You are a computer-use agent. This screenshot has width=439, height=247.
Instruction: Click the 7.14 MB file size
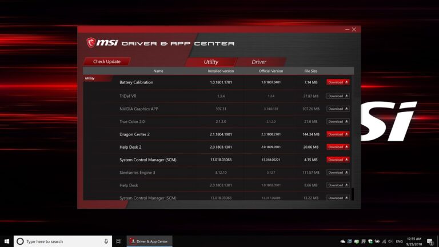(x=311, y=82)
